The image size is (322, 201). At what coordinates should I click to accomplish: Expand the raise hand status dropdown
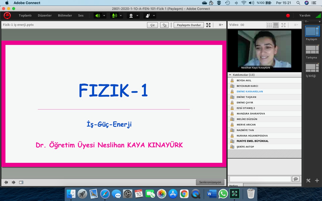click(x=154, y=16)
